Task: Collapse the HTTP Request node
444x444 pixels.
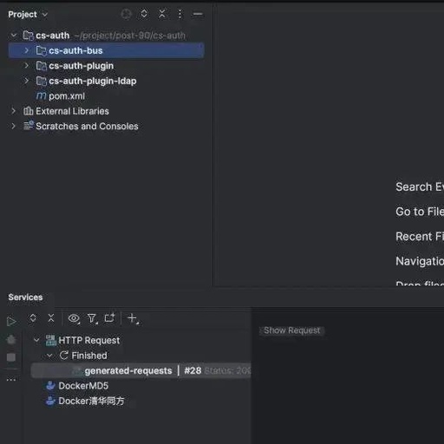Action: [x=36, y=340]
